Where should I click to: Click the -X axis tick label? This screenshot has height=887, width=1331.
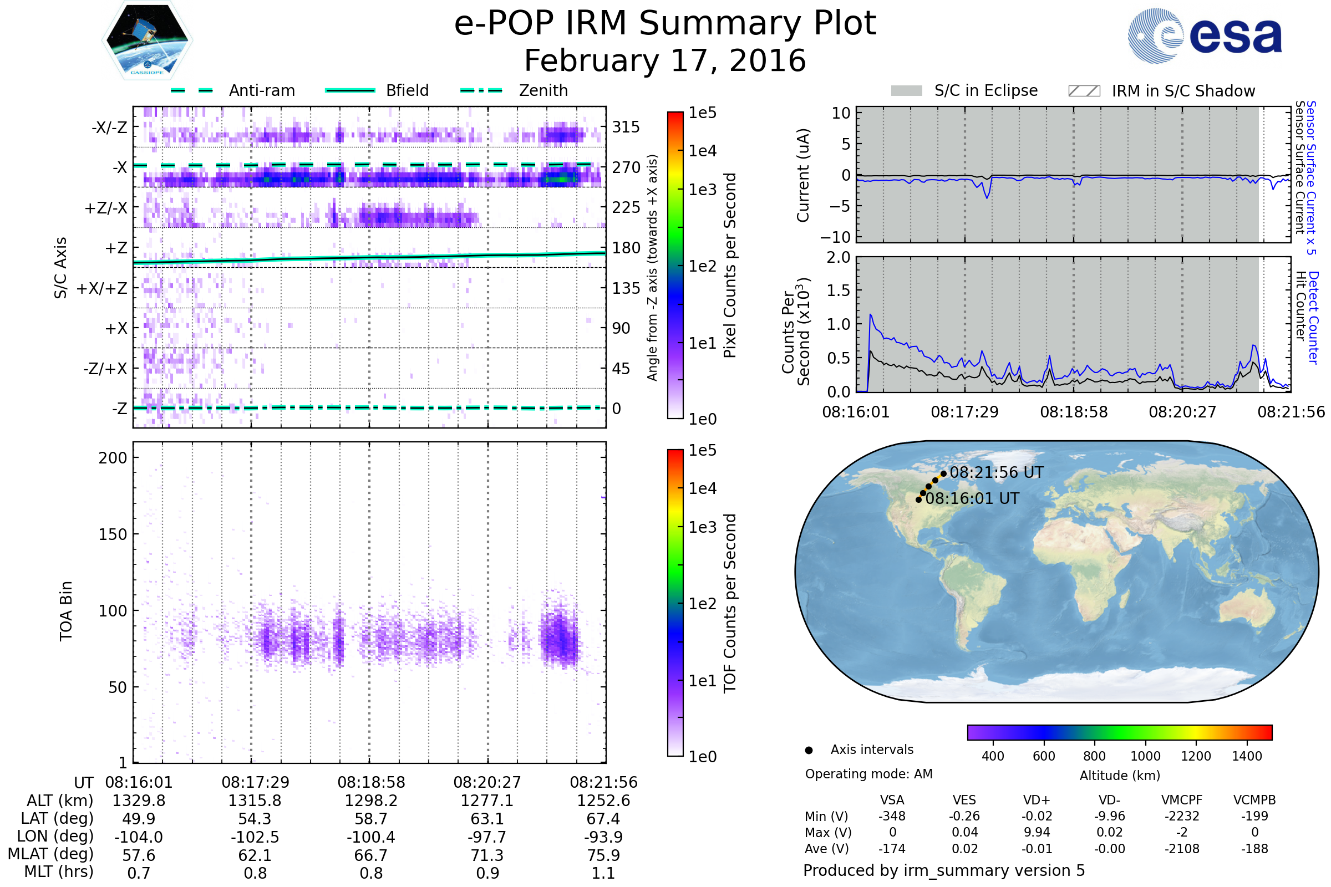119,167
